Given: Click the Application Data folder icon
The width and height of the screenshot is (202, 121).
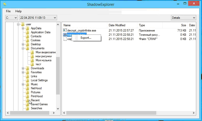Looking at the screenshot, I should click(27, 32).
